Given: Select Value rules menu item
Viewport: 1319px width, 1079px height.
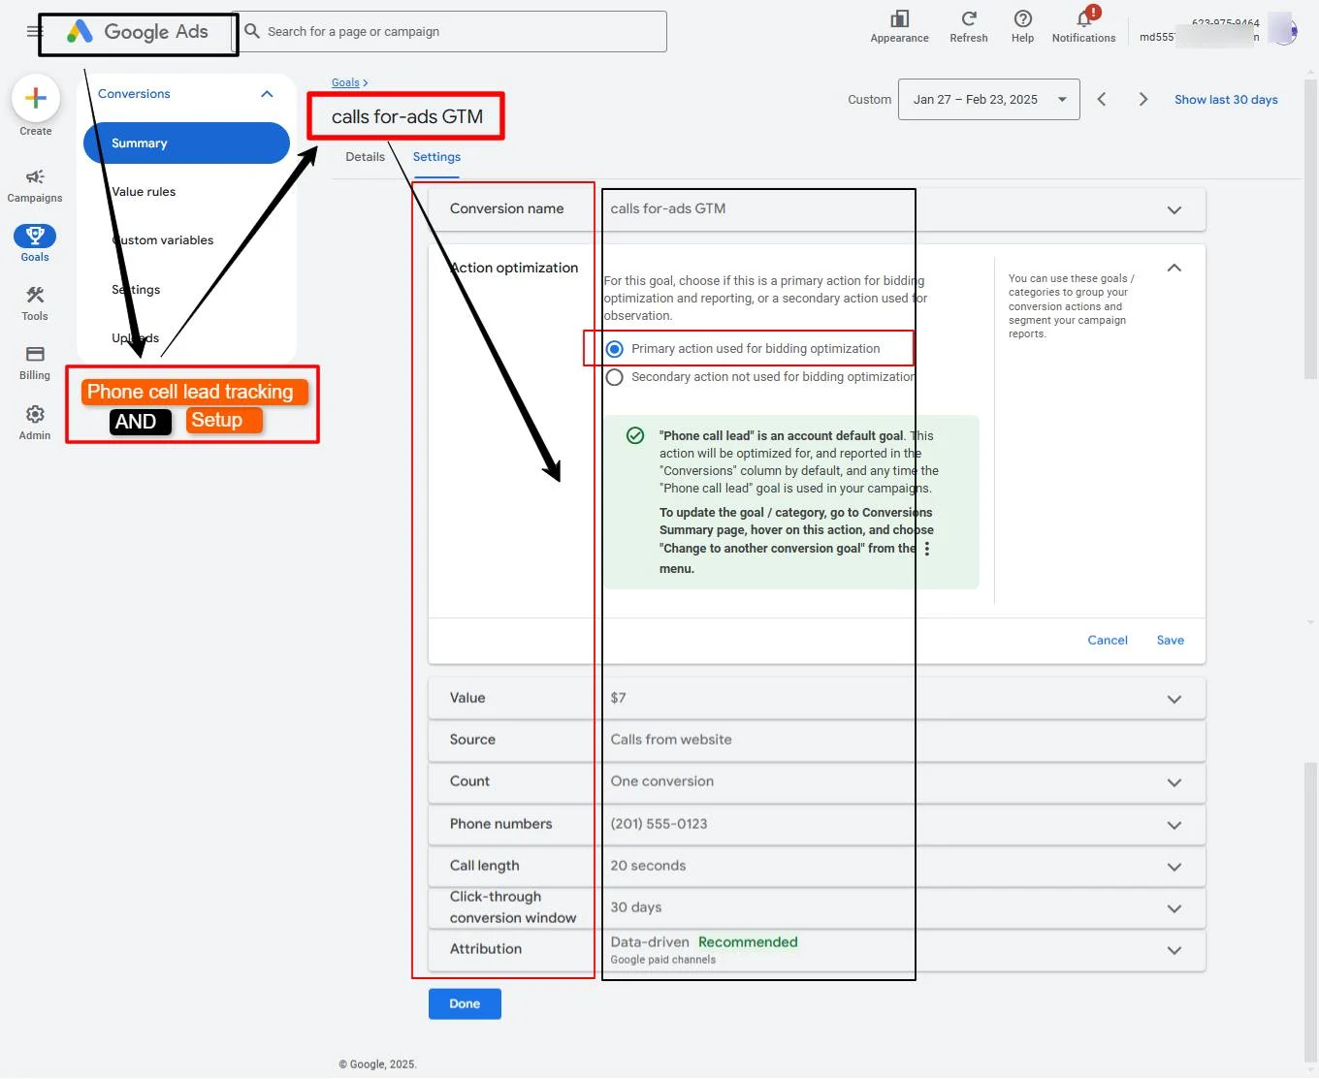Looking at the screenshot, I should pyautogui.click(x=144, y=192).
